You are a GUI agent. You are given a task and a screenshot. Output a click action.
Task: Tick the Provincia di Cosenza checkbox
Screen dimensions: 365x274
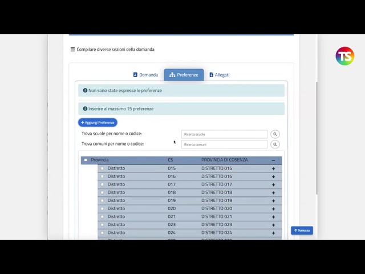click(x=86, y=160)
